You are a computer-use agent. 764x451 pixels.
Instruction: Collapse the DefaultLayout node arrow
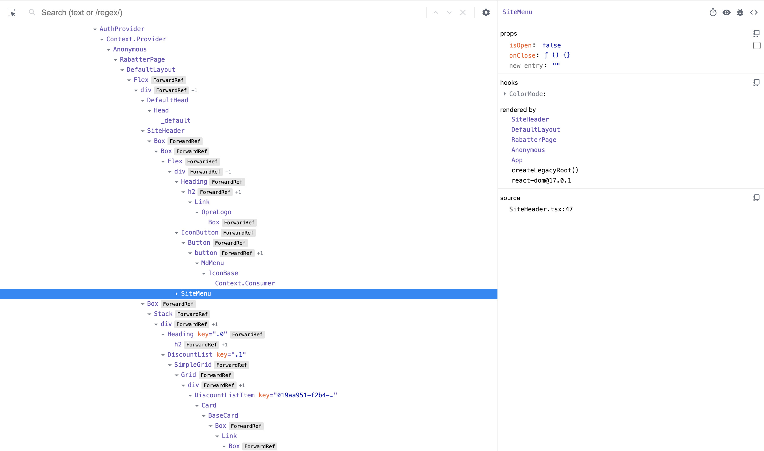(122, 70)
